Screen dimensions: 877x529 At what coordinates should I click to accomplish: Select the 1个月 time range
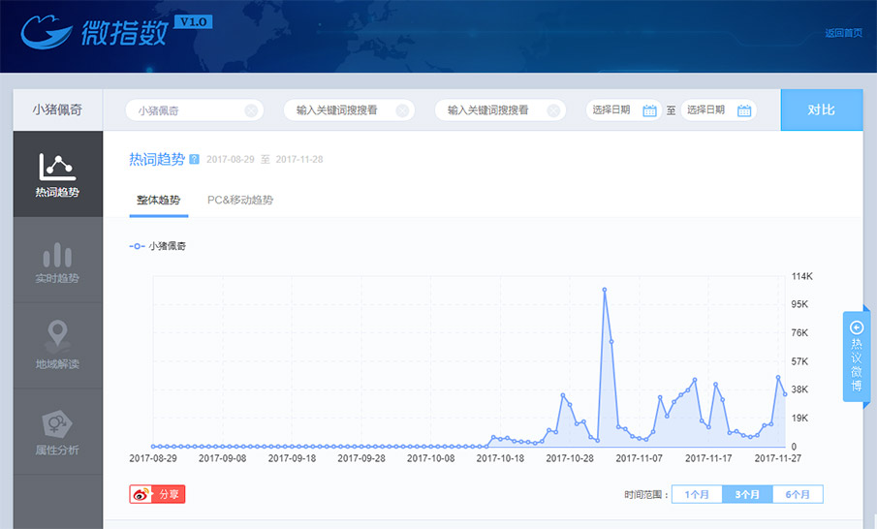coord(697,494)
